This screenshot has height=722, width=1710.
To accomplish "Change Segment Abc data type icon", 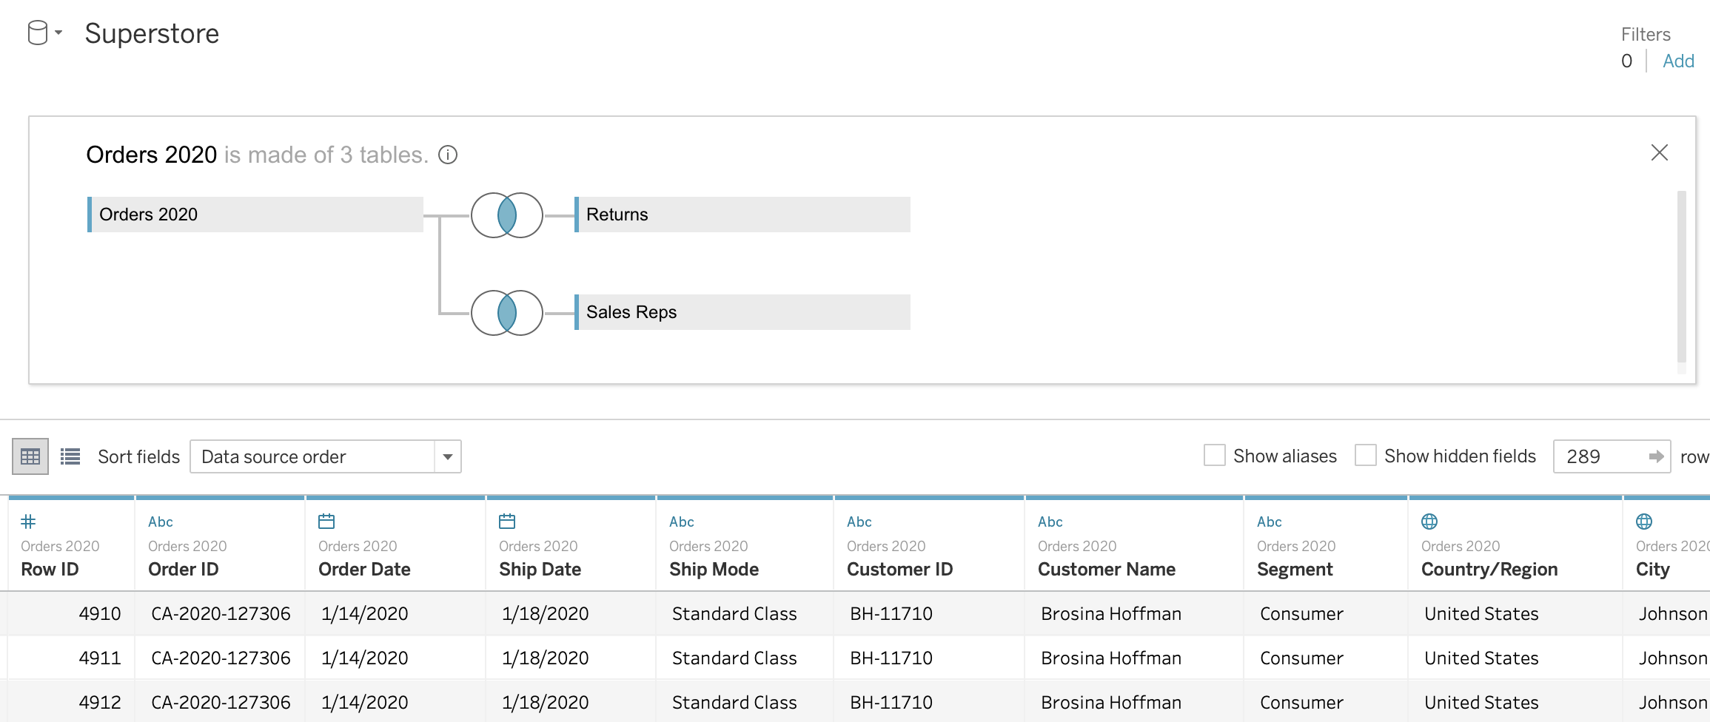I will 1270,522.
